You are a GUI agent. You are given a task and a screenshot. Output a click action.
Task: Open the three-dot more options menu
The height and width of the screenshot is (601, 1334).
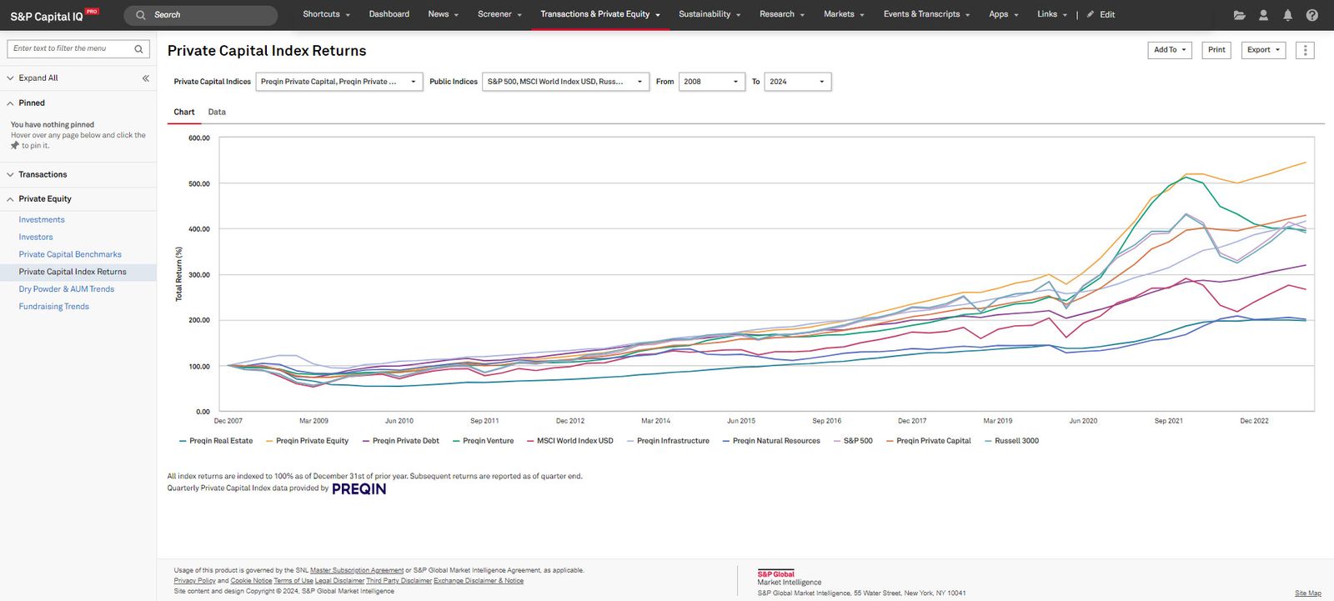click(1306, 51)
